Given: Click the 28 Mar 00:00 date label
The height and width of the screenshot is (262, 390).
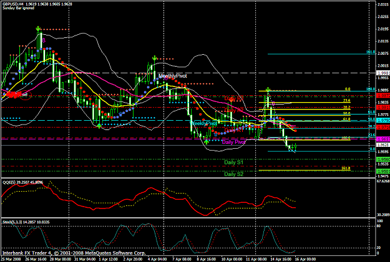Looking at the screenshot, I should (x=61, y=260).
